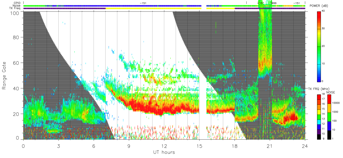
Task: Click the TX Freq row label
Action: (15, 8)
